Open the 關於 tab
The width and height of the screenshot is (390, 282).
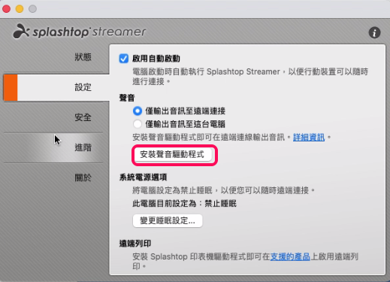point(53,177)
